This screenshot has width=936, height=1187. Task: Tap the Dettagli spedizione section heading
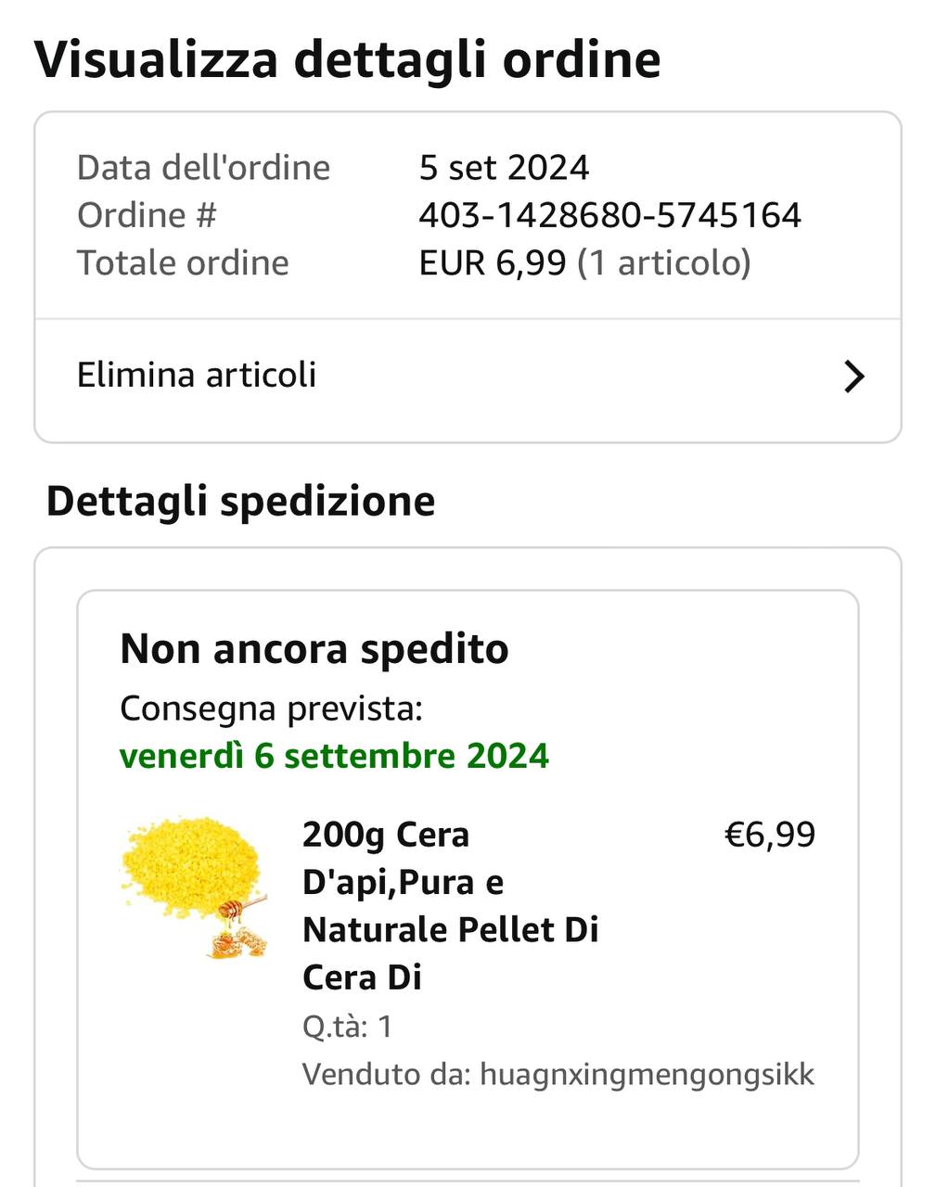(x=240, y=502)
